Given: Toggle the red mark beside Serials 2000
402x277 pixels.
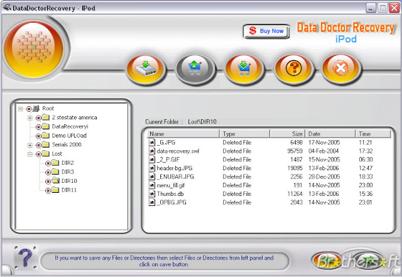Looking at the screenshot, I should (x=38, y=145).
